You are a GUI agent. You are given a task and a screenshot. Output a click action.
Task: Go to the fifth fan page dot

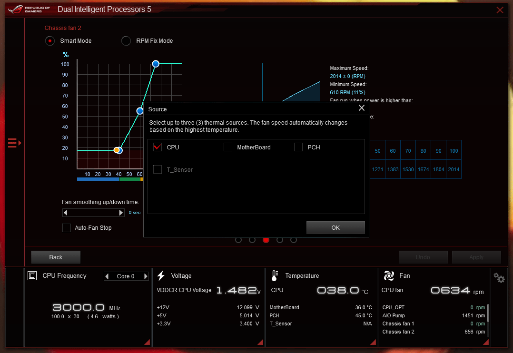tap(294, 240)
